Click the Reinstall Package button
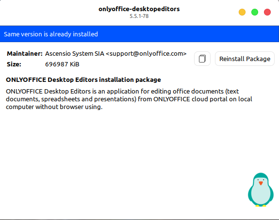Image resolution: width=279 pixels, height=220 pixels. coord(245,59)
